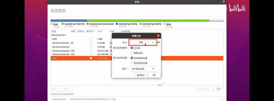Click the 挂载点 column header
The width and height of the screenshot is (274, 101).
[81, 31]
